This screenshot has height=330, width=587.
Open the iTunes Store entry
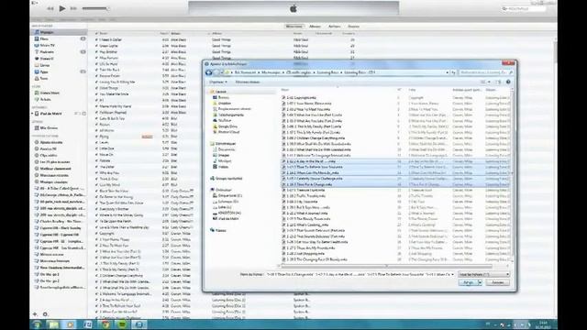pyautogui.click(x=50, y=93)
